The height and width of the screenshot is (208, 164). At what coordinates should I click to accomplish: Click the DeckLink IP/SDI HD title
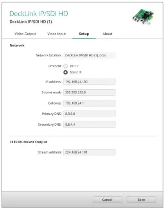click(39, 14)
